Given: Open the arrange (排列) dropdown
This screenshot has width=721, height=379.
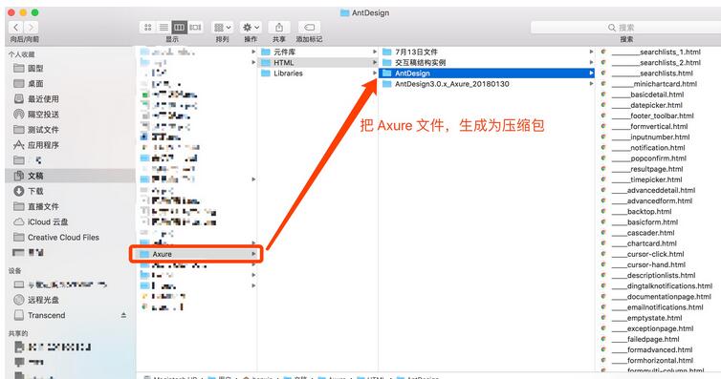Looking at the screenshot, I should coord(223,28).
